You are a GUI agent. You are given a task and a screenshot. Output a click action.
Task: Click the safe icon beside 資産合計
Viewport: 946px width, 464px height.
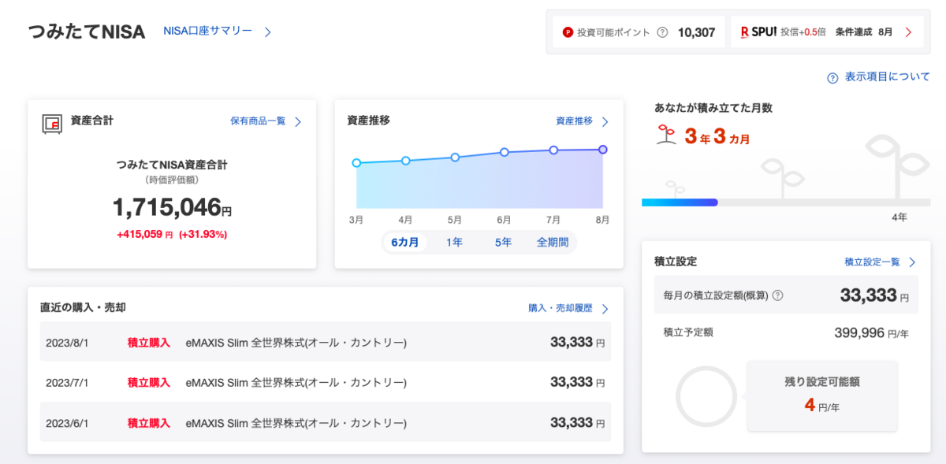[52, 123]
